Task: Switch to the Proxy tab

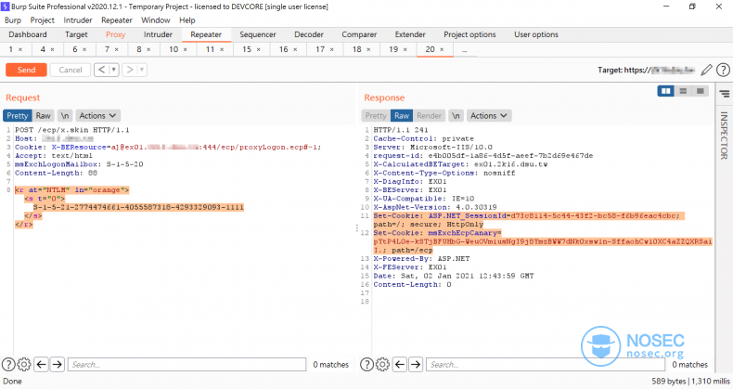Action: point(115,34)
